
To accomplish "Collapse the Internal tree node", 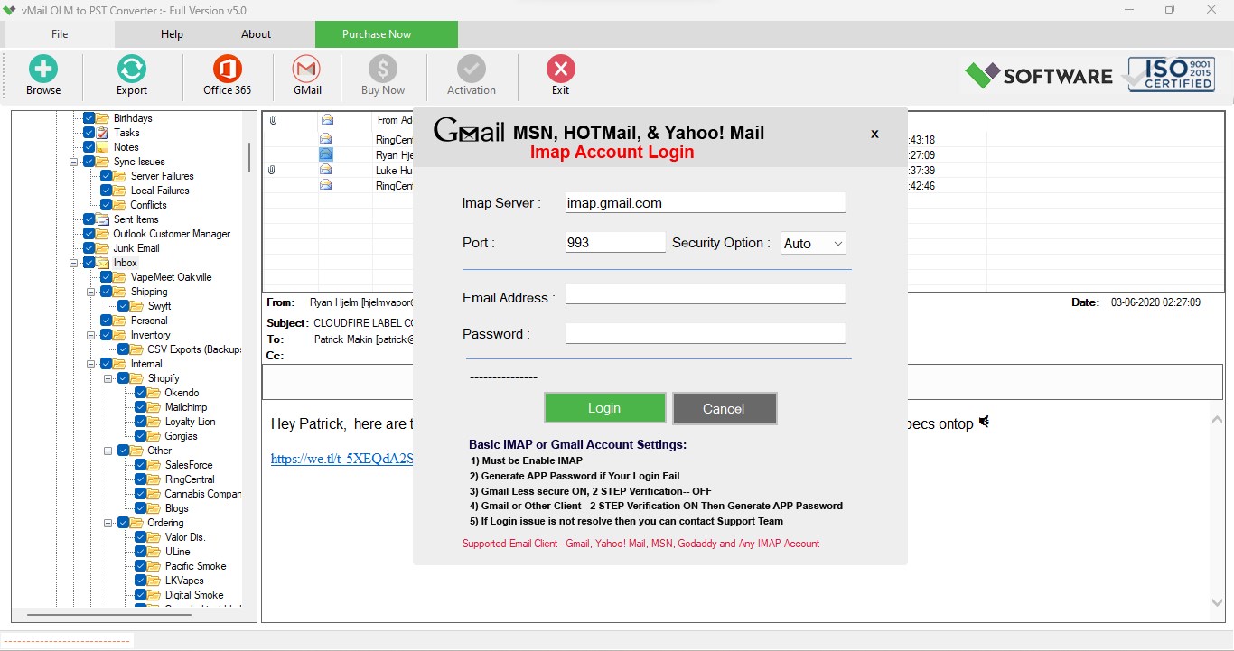I will point(91,364).
